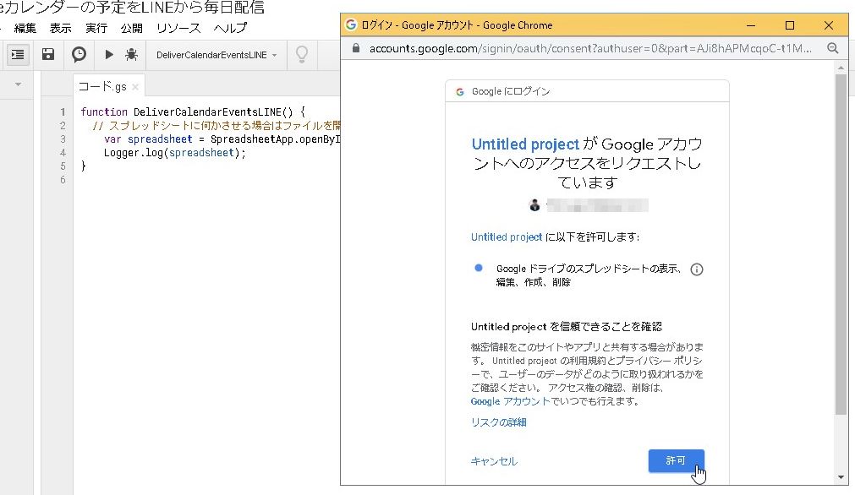
Task: Click the Google アカウント link
Action: pos(511,402)
